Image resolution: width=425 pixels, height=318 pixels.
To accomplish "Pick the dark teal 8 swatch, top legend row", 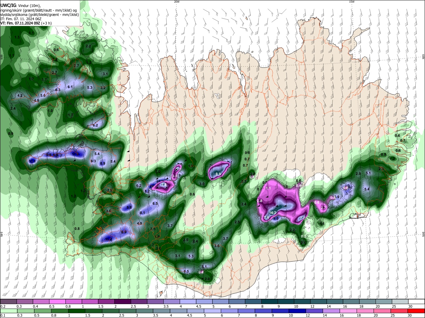I will (270, 301).
